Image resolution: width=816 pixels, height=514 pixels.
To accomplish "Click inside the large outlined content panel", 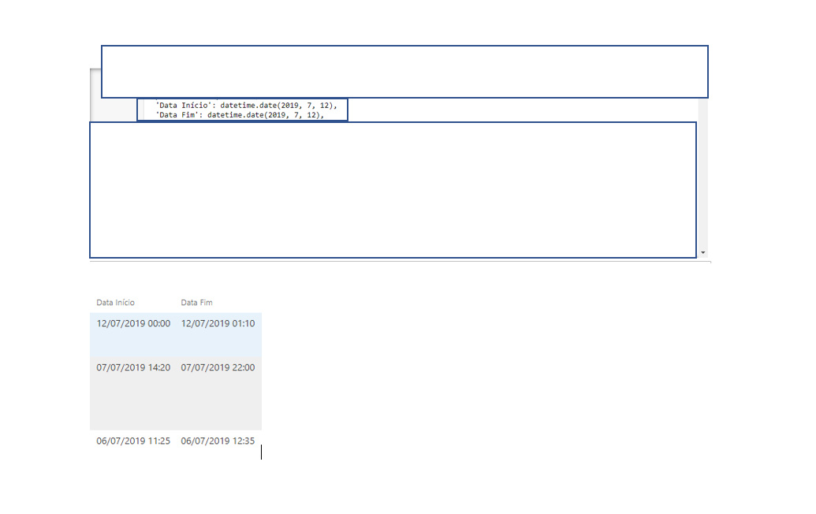I will 393,189.
